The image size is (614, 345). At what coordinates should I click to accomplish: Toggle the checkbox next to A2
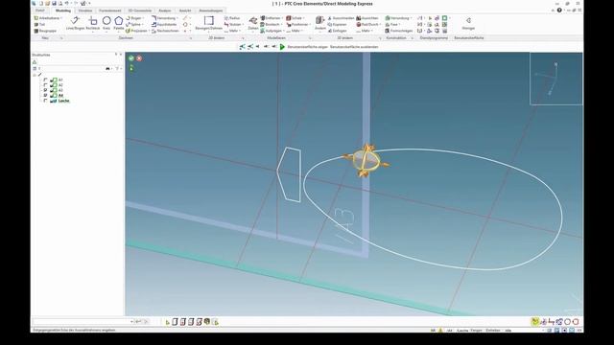pos(45,85)
